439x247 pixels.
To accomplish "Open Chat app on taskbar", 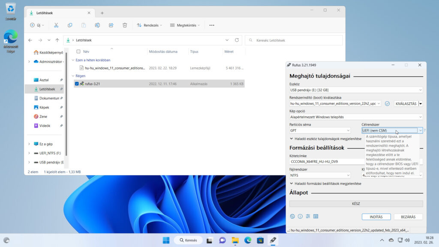I will (223, 240).
